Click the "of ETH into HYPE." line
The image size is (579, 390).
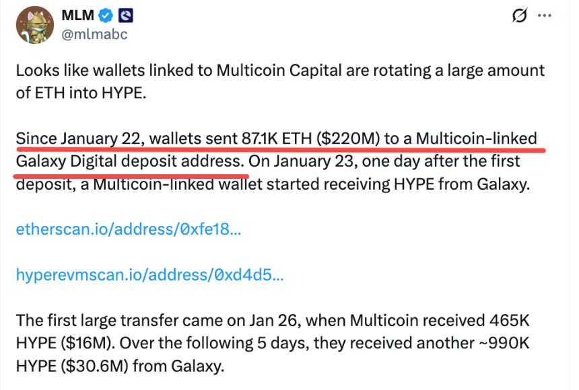pos(79,93)
